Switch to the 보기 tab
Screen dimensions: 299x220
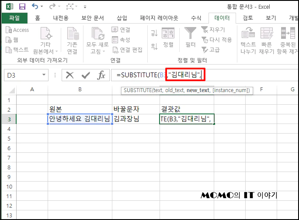271,18
